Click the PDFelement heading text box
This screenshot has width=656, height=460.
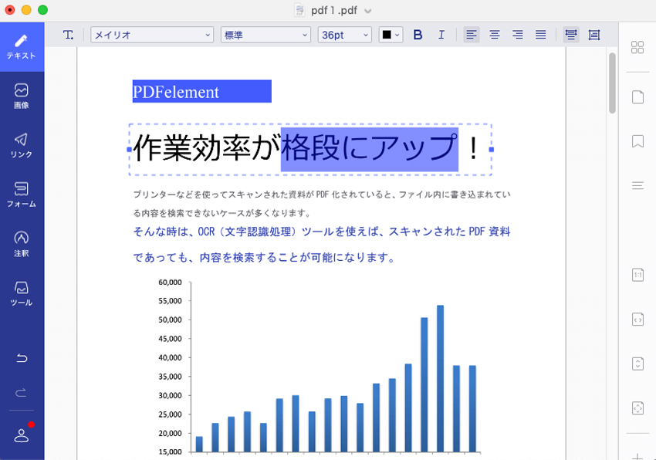coord(201,91)
